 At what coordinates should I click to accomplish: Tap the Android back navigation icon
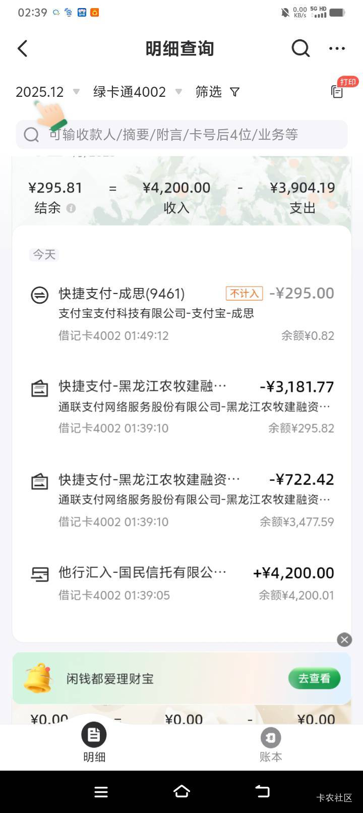coord(262,792)
